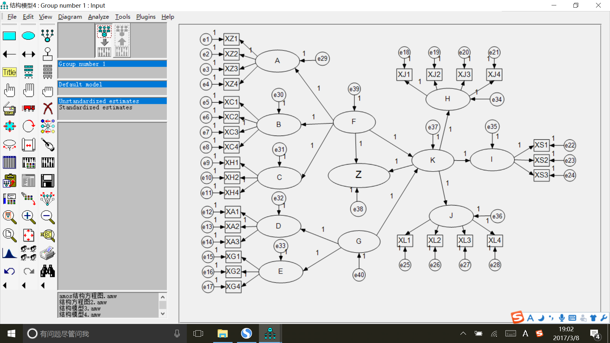Select the rotate indicators tool
Image resolution: width=610 pixels, height=343 pixels.
coord(28,126)
